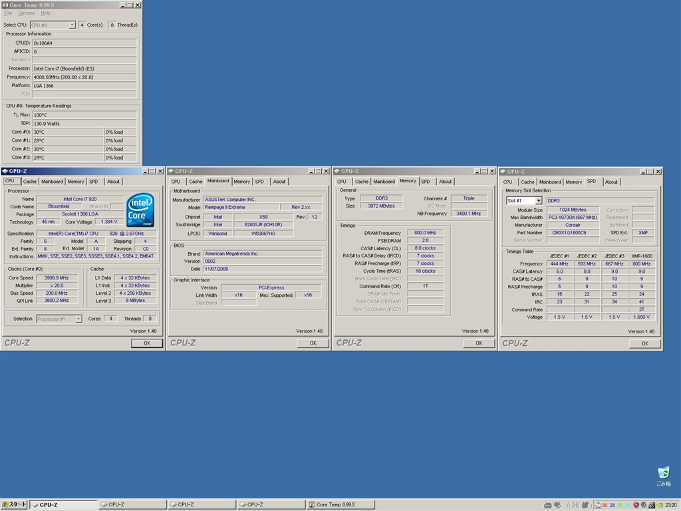
Task: Open the Options menu in Core Temp
Action: tap(27, 13)
